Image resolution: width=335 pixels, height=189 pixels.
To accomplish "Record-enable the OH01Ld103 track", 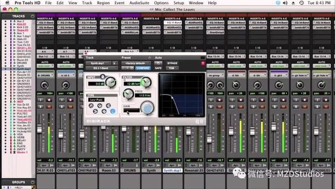I will 70,100.
